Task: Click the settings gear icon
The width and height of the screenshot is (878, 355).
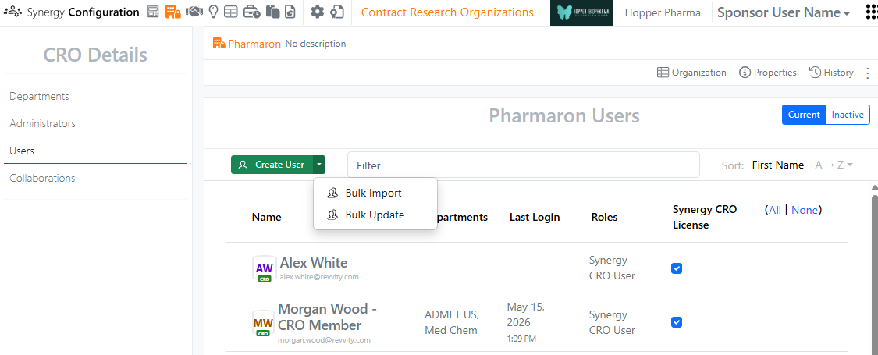Action: pos(318,12)
